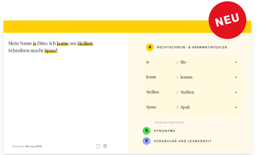Viewport: 264px width, 155px height.
Task: Expand the dropdown on the 'Sicilien' correction row
Action: [235, 92]
